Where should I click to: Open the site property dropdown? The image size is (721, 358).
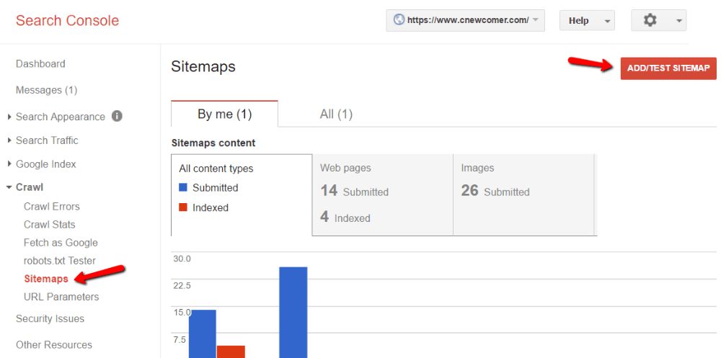(465, 21)
